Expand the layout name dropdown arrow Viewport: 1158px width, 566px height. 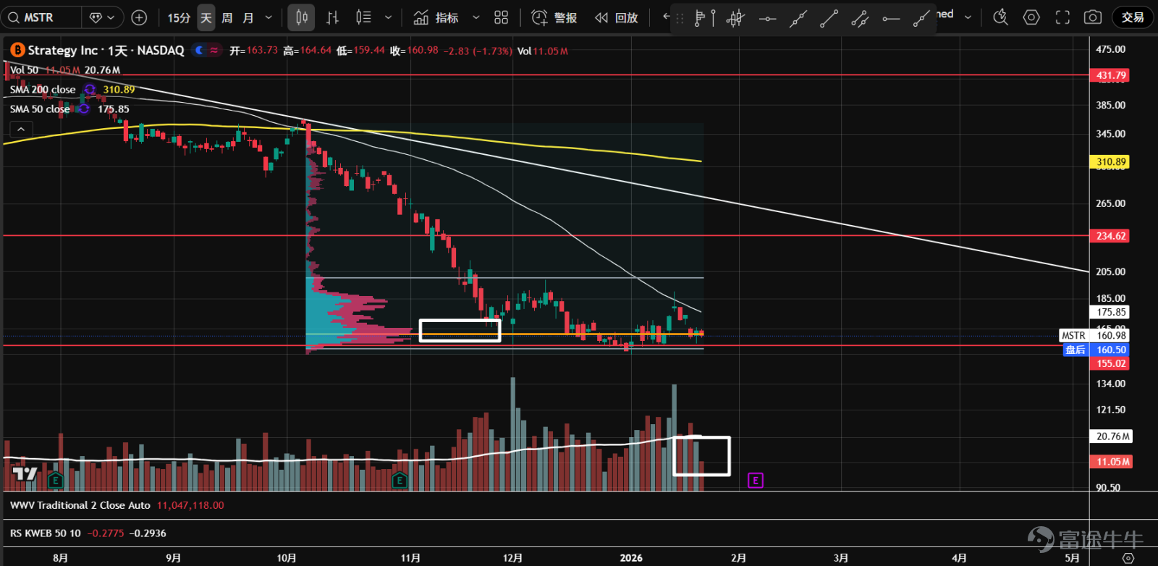tap(968, 17)
